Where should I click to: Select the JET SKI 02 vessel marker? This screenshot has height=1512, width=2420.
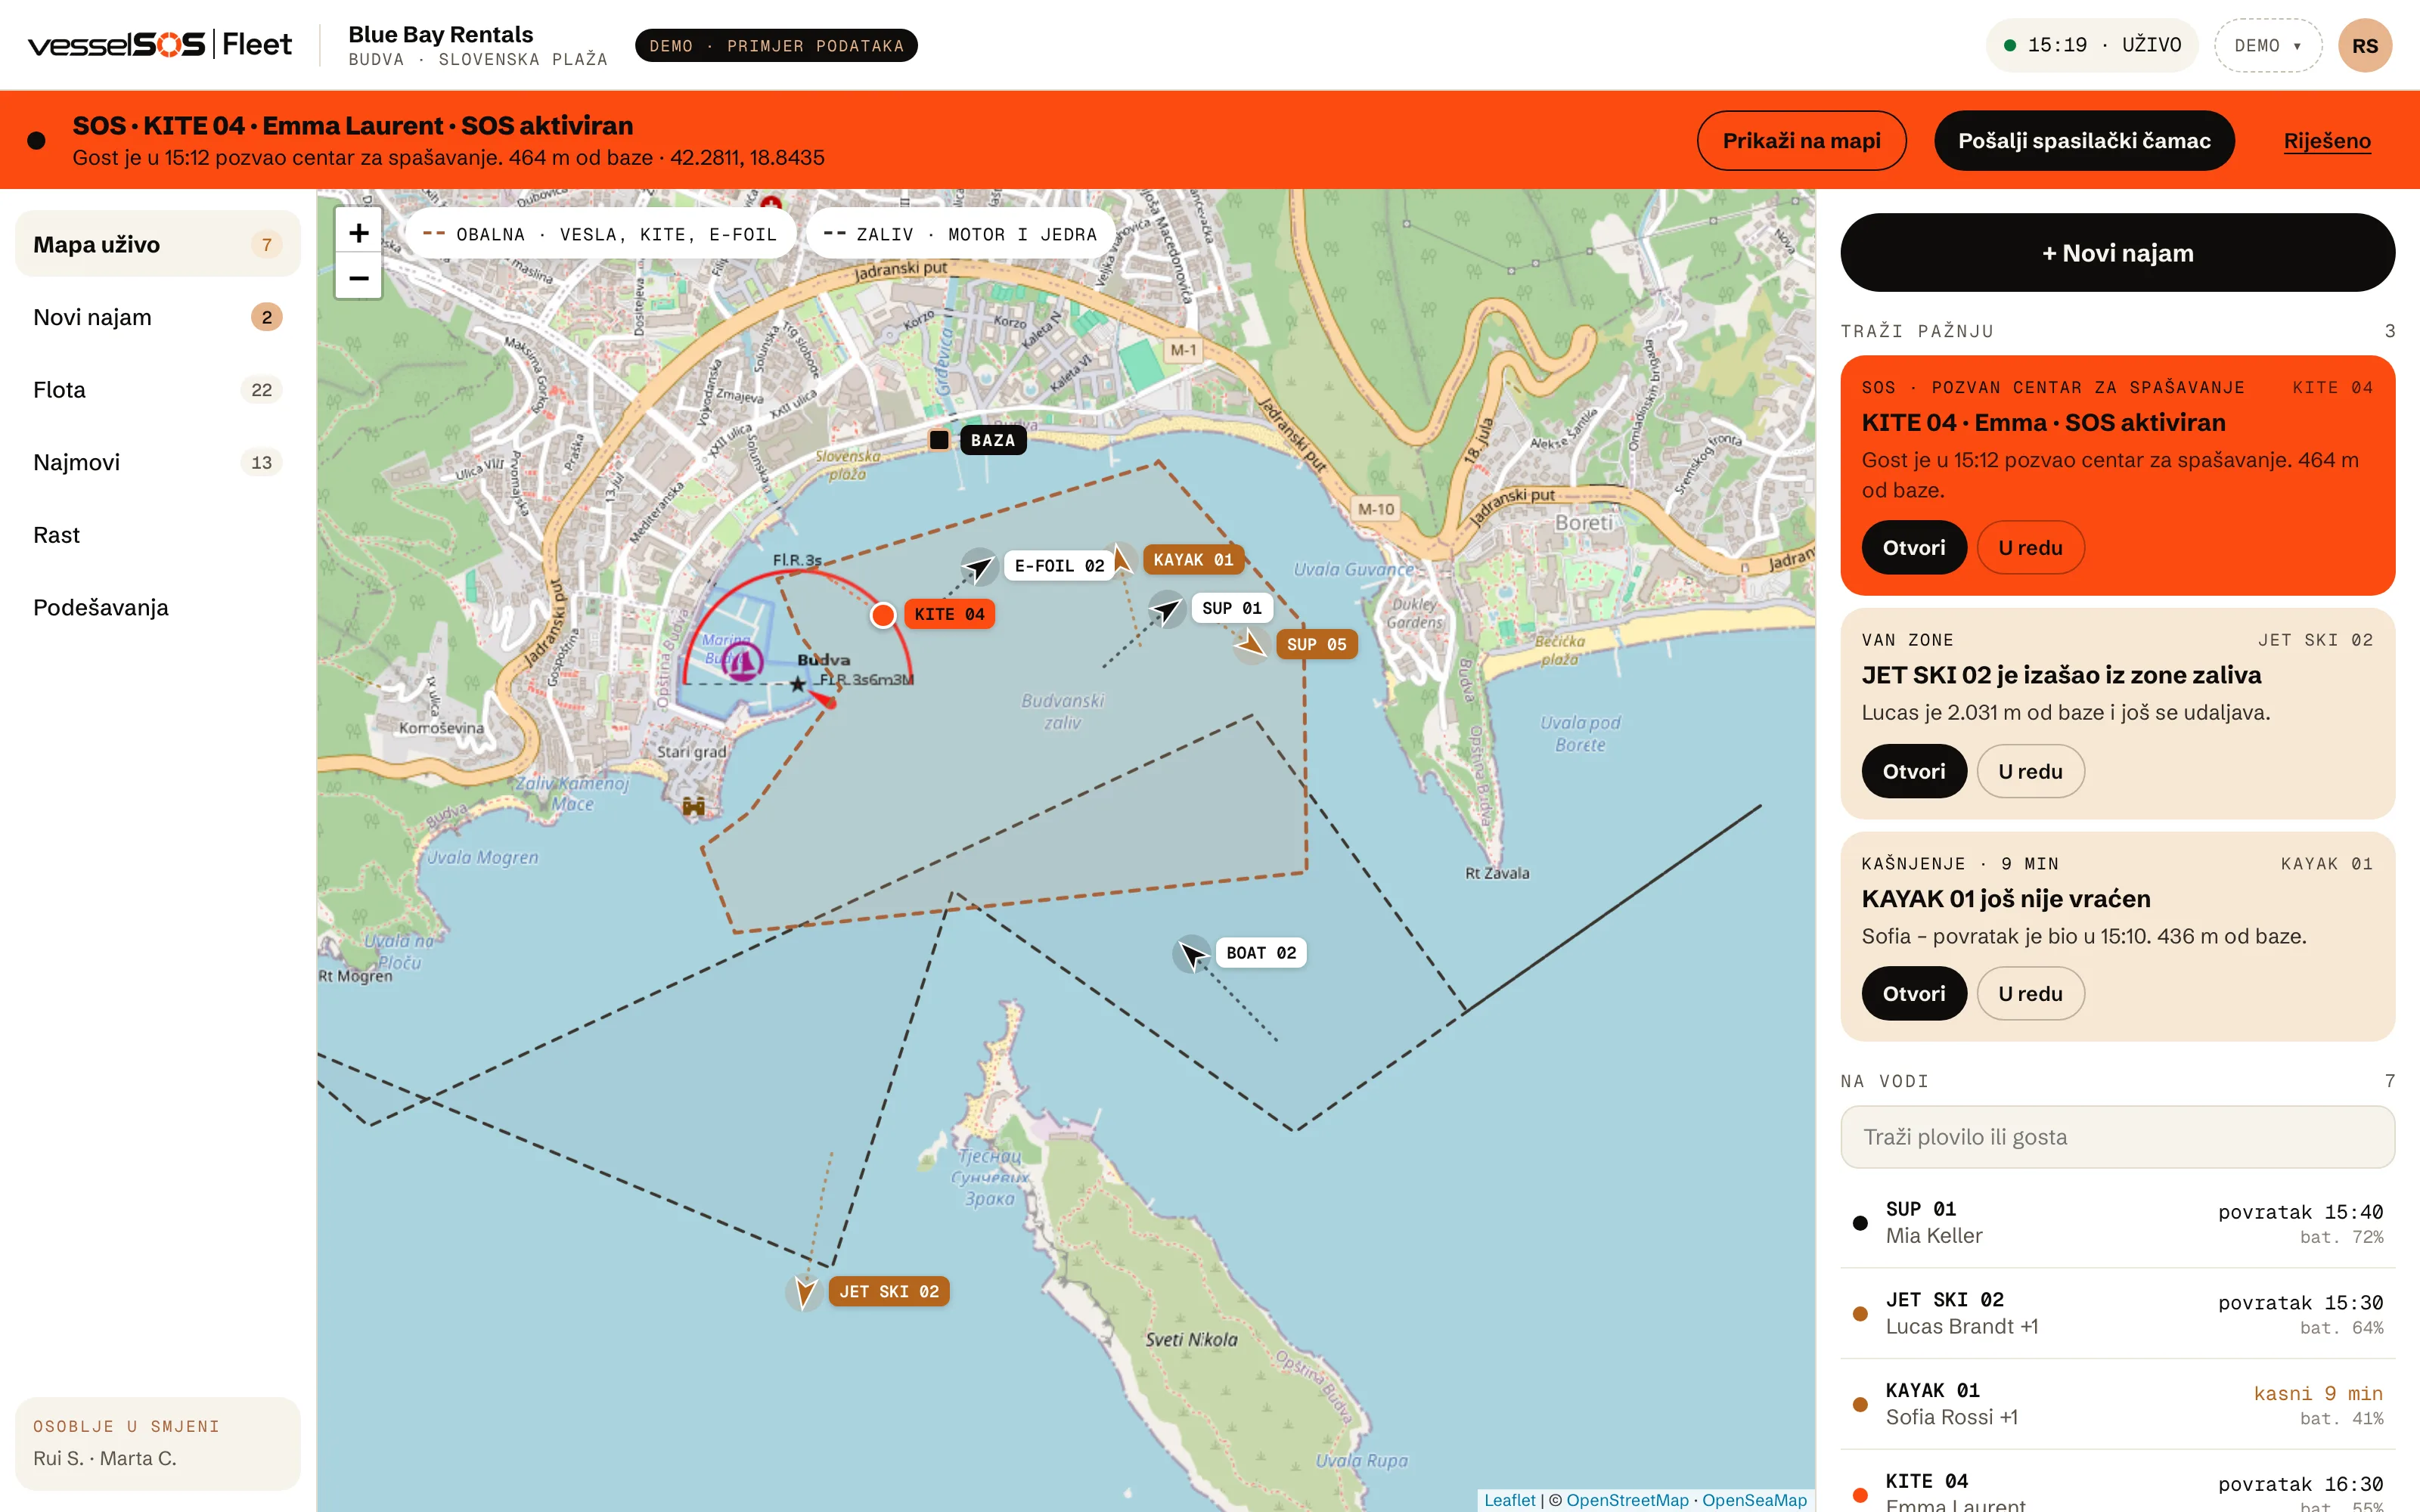(x=804, y=1292)
